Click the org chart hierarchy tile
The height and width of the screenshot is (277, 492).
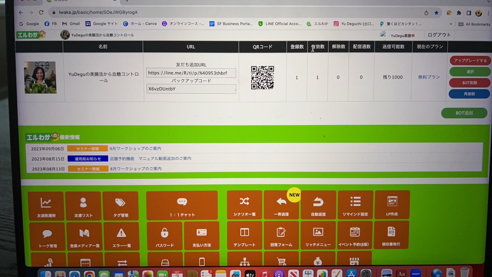[x=244, y=259]
